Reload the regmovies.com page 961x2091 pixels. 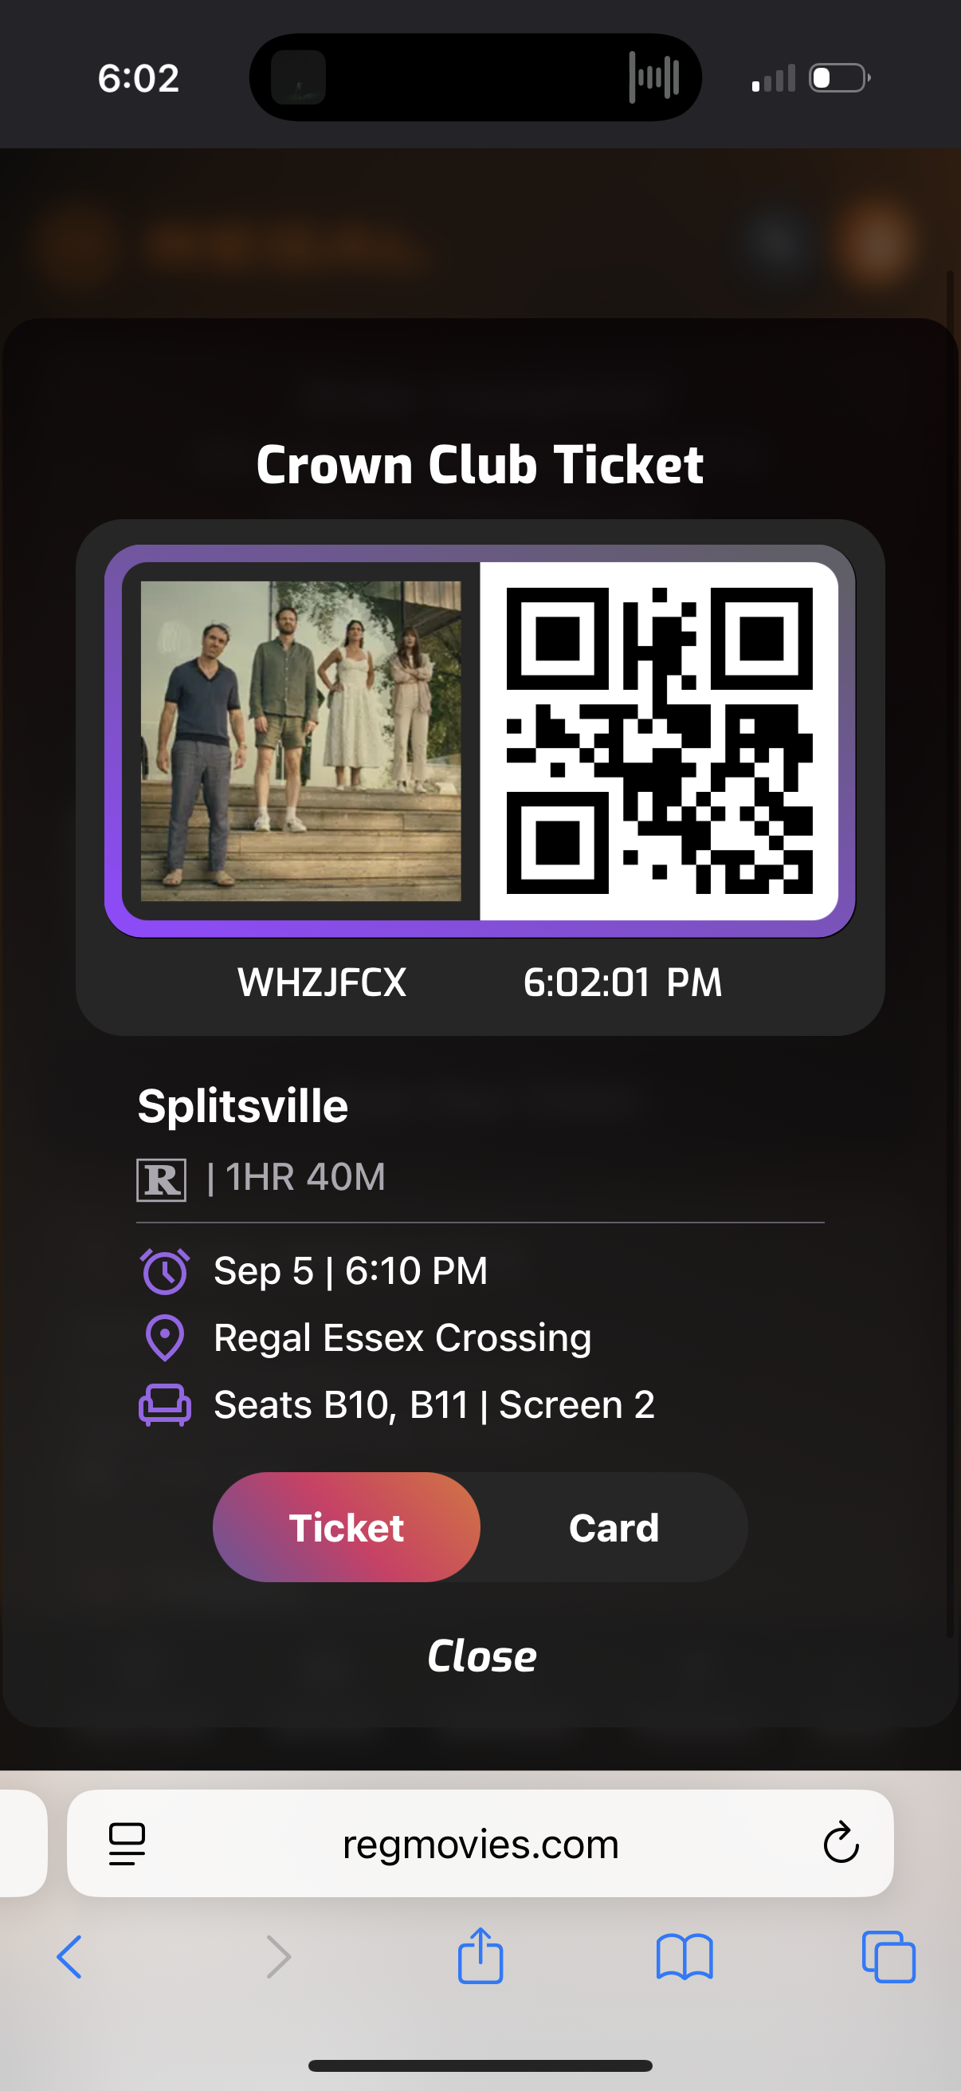[x=841, y=1842]
